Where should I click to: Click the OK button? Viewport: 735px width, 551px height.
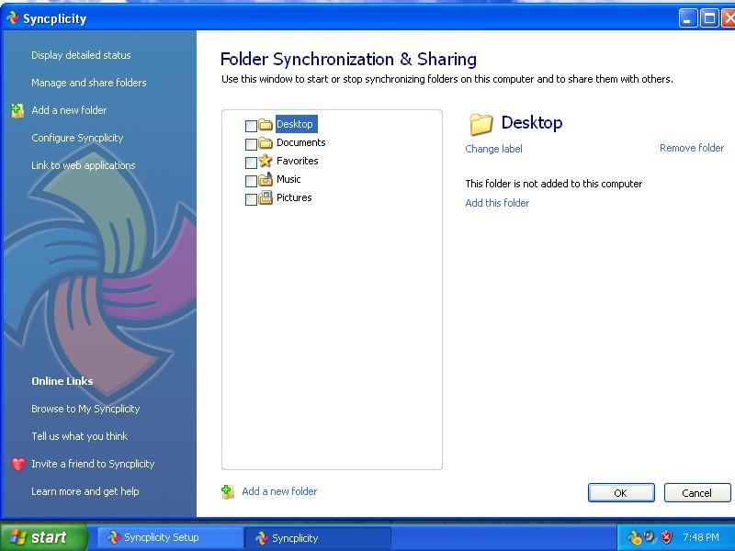[621, 492]
